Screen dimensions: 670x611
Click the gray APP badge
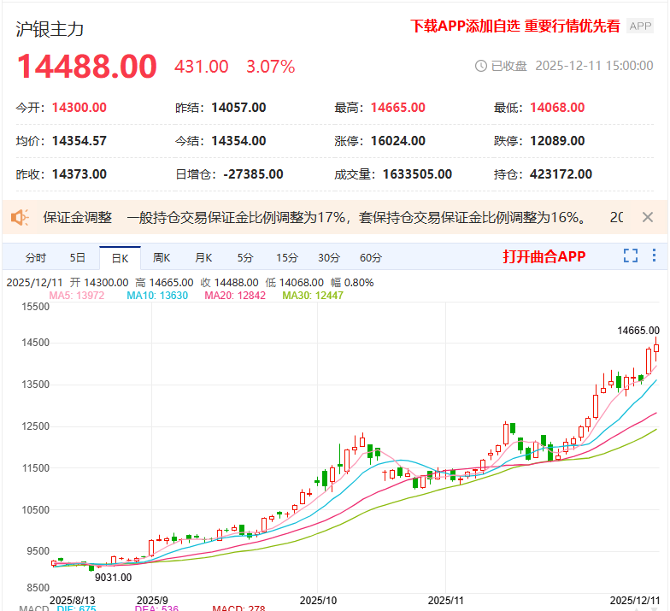click(640, 26)
